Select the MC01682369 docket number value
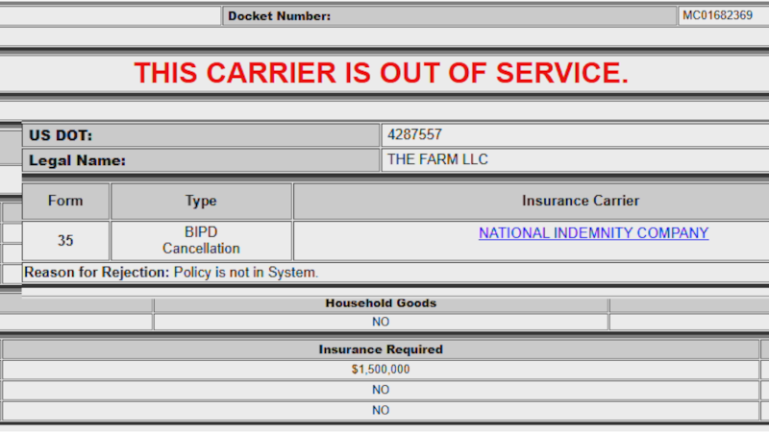The image size is (769, 432). point(717,15)
